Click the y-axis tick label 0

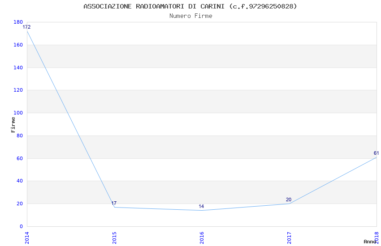point(22,226)
